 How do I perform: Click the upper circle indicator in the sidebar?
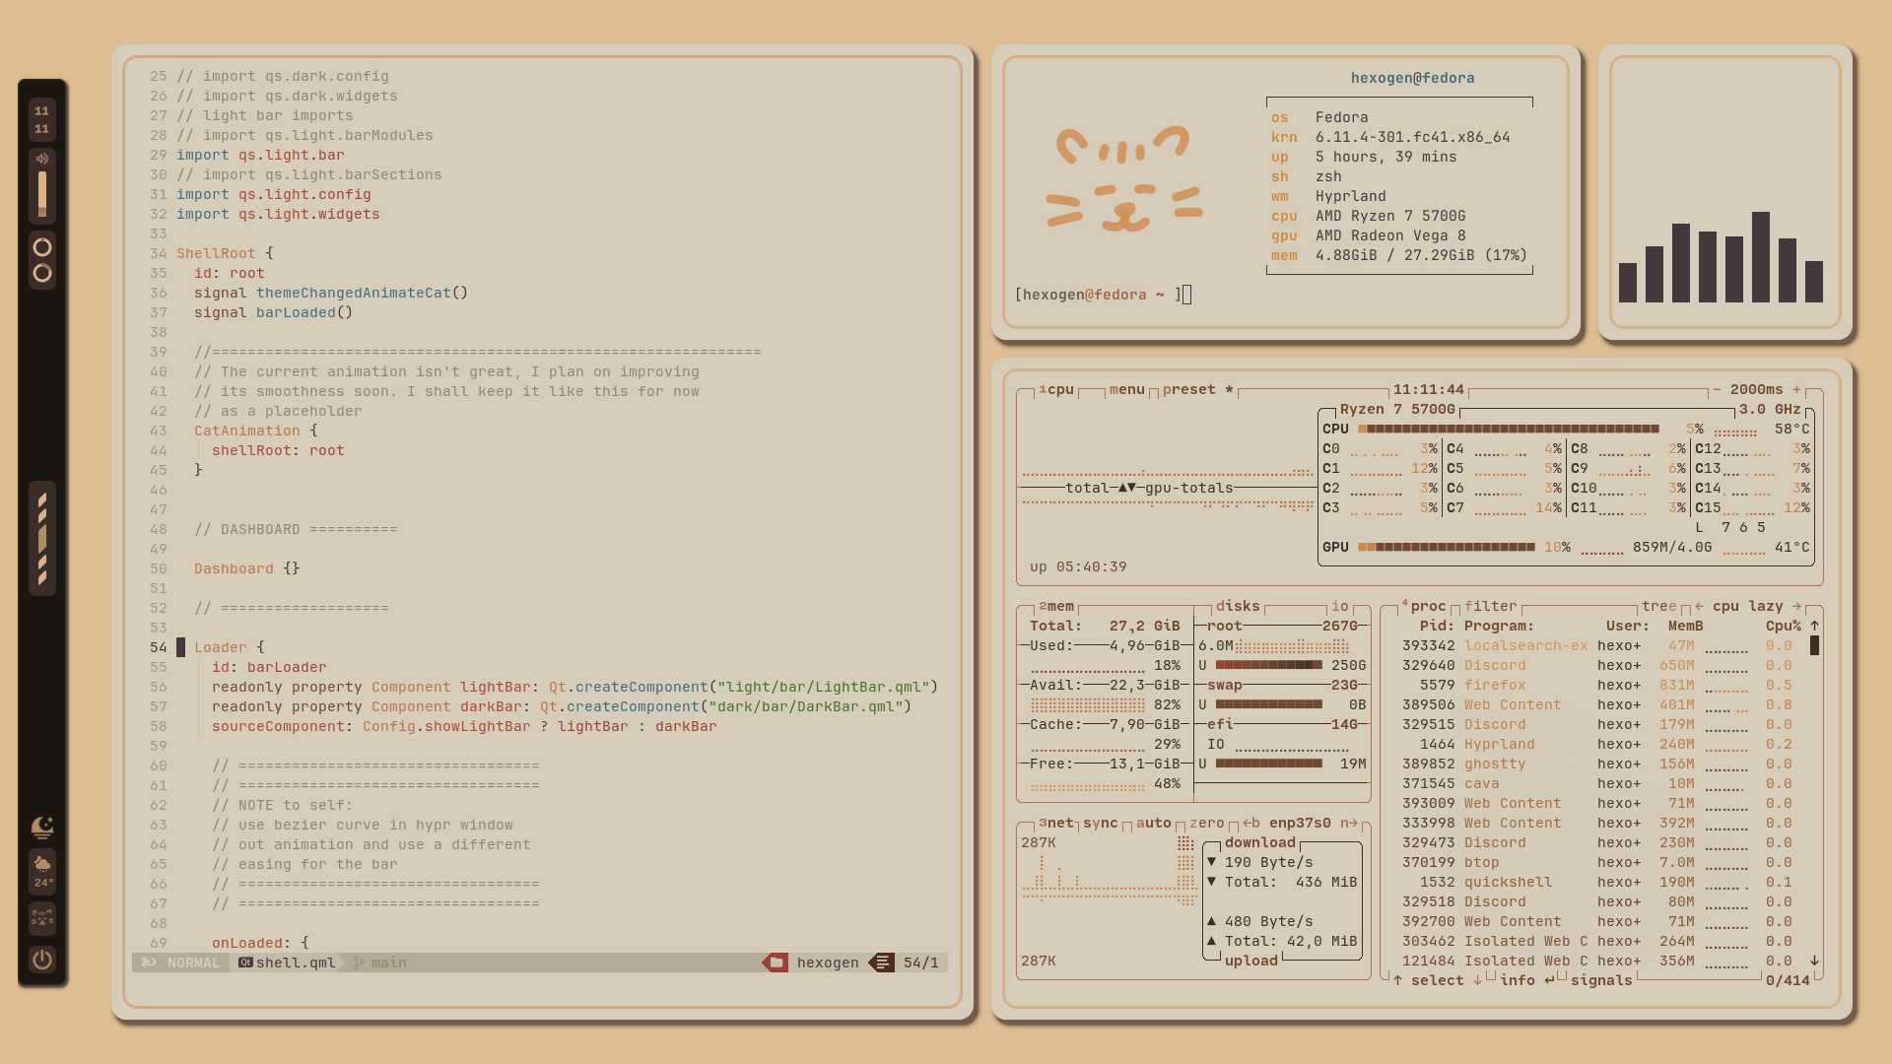[42, 247]
